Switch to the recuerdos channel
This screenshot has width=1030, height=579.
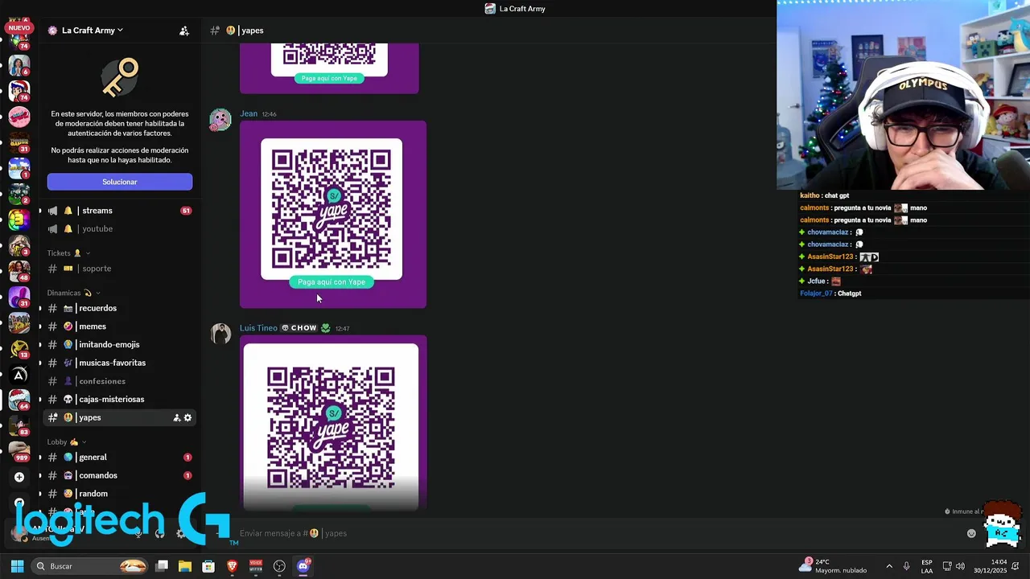point(119,308)
